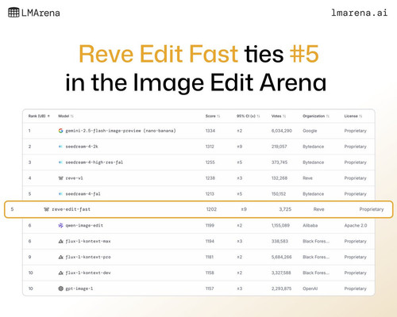Image resolution: width=397 pixels, height=317 pixels.
Task: Click the LMArena brand name text
Action: pos(40,13)
